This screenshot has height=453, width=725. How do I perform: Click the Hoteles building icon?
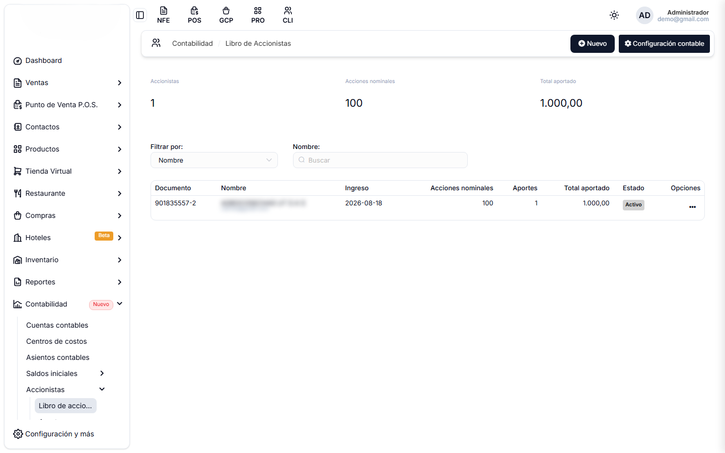tap(18, 238)
